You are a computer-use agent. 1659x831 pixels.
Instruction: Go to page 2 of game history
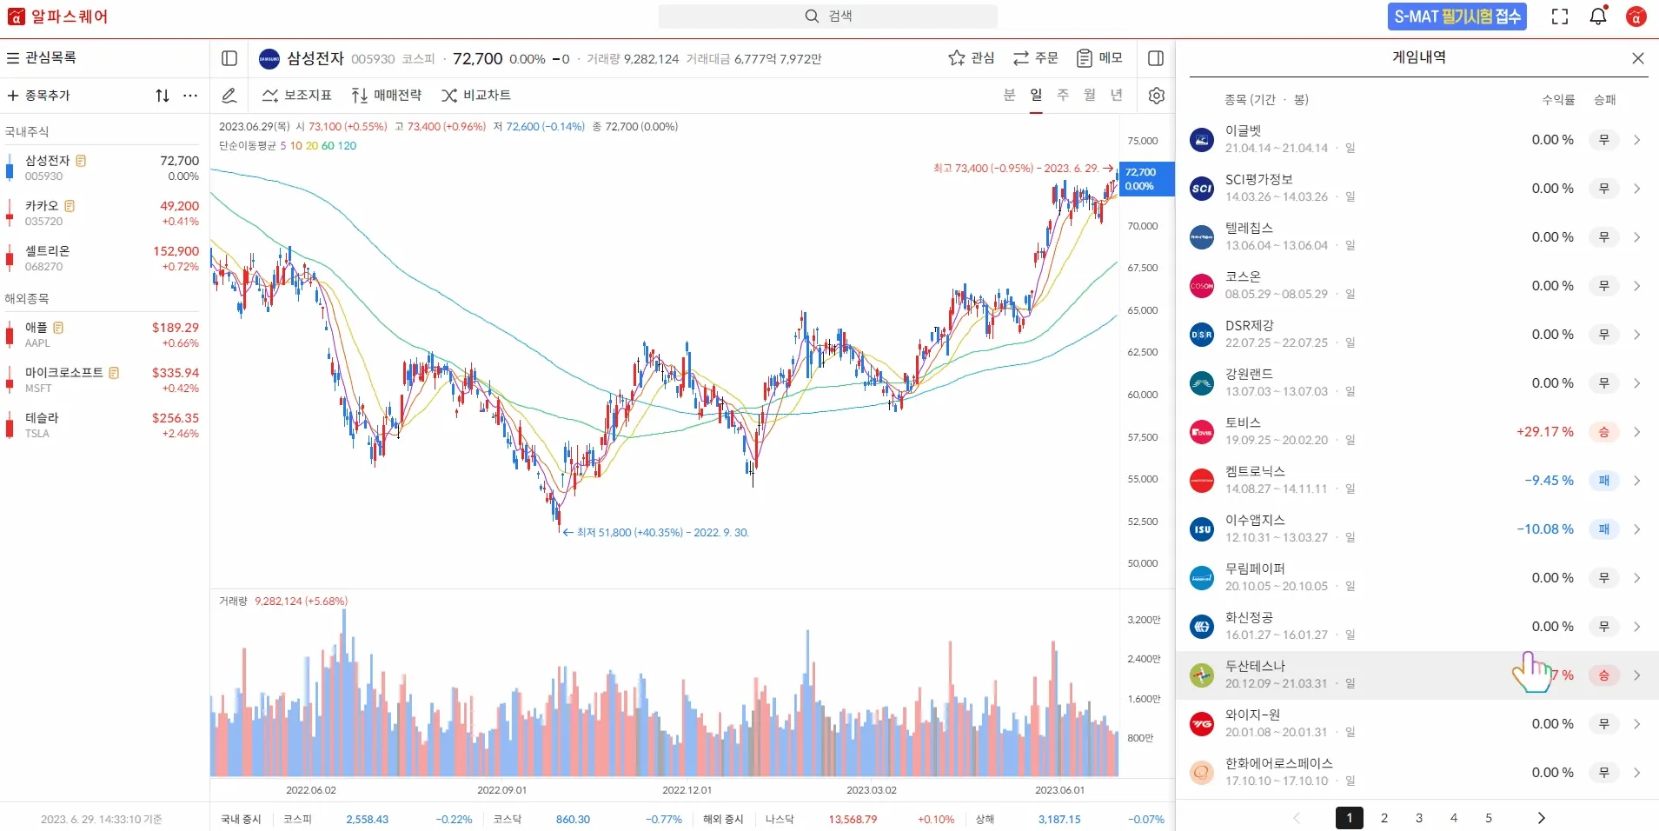1384,818
